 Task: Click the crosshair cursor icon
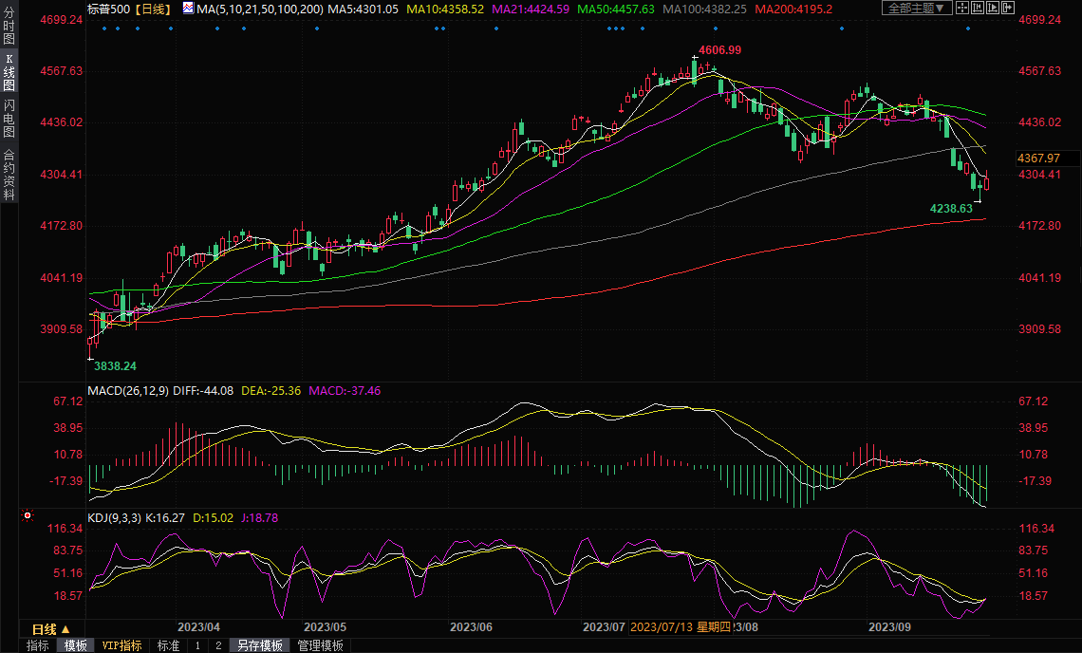[964, 9]
